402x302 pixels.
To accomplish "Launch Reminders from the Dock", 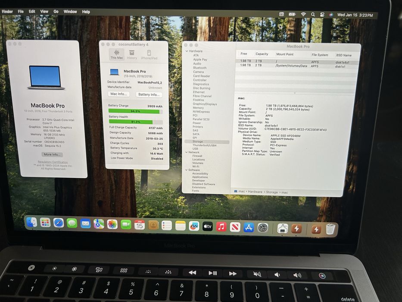I will click(167, 226).
